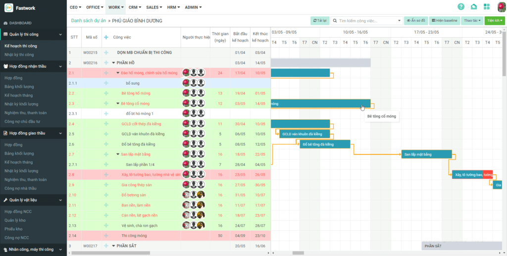507x256 pixels.
Task: Open the apps grid icon
Action: pos(487,7)
